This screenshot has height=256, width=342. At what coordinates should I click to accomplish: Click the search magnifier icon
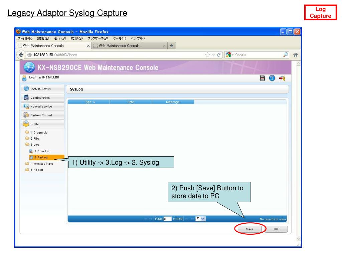[x=285, y=55]
